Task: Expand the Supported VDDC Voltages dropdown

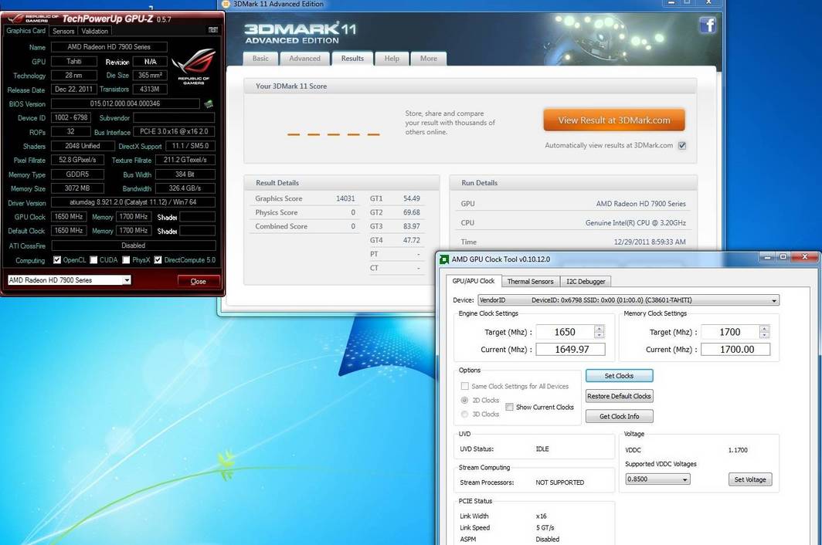Action: point(684,479)
